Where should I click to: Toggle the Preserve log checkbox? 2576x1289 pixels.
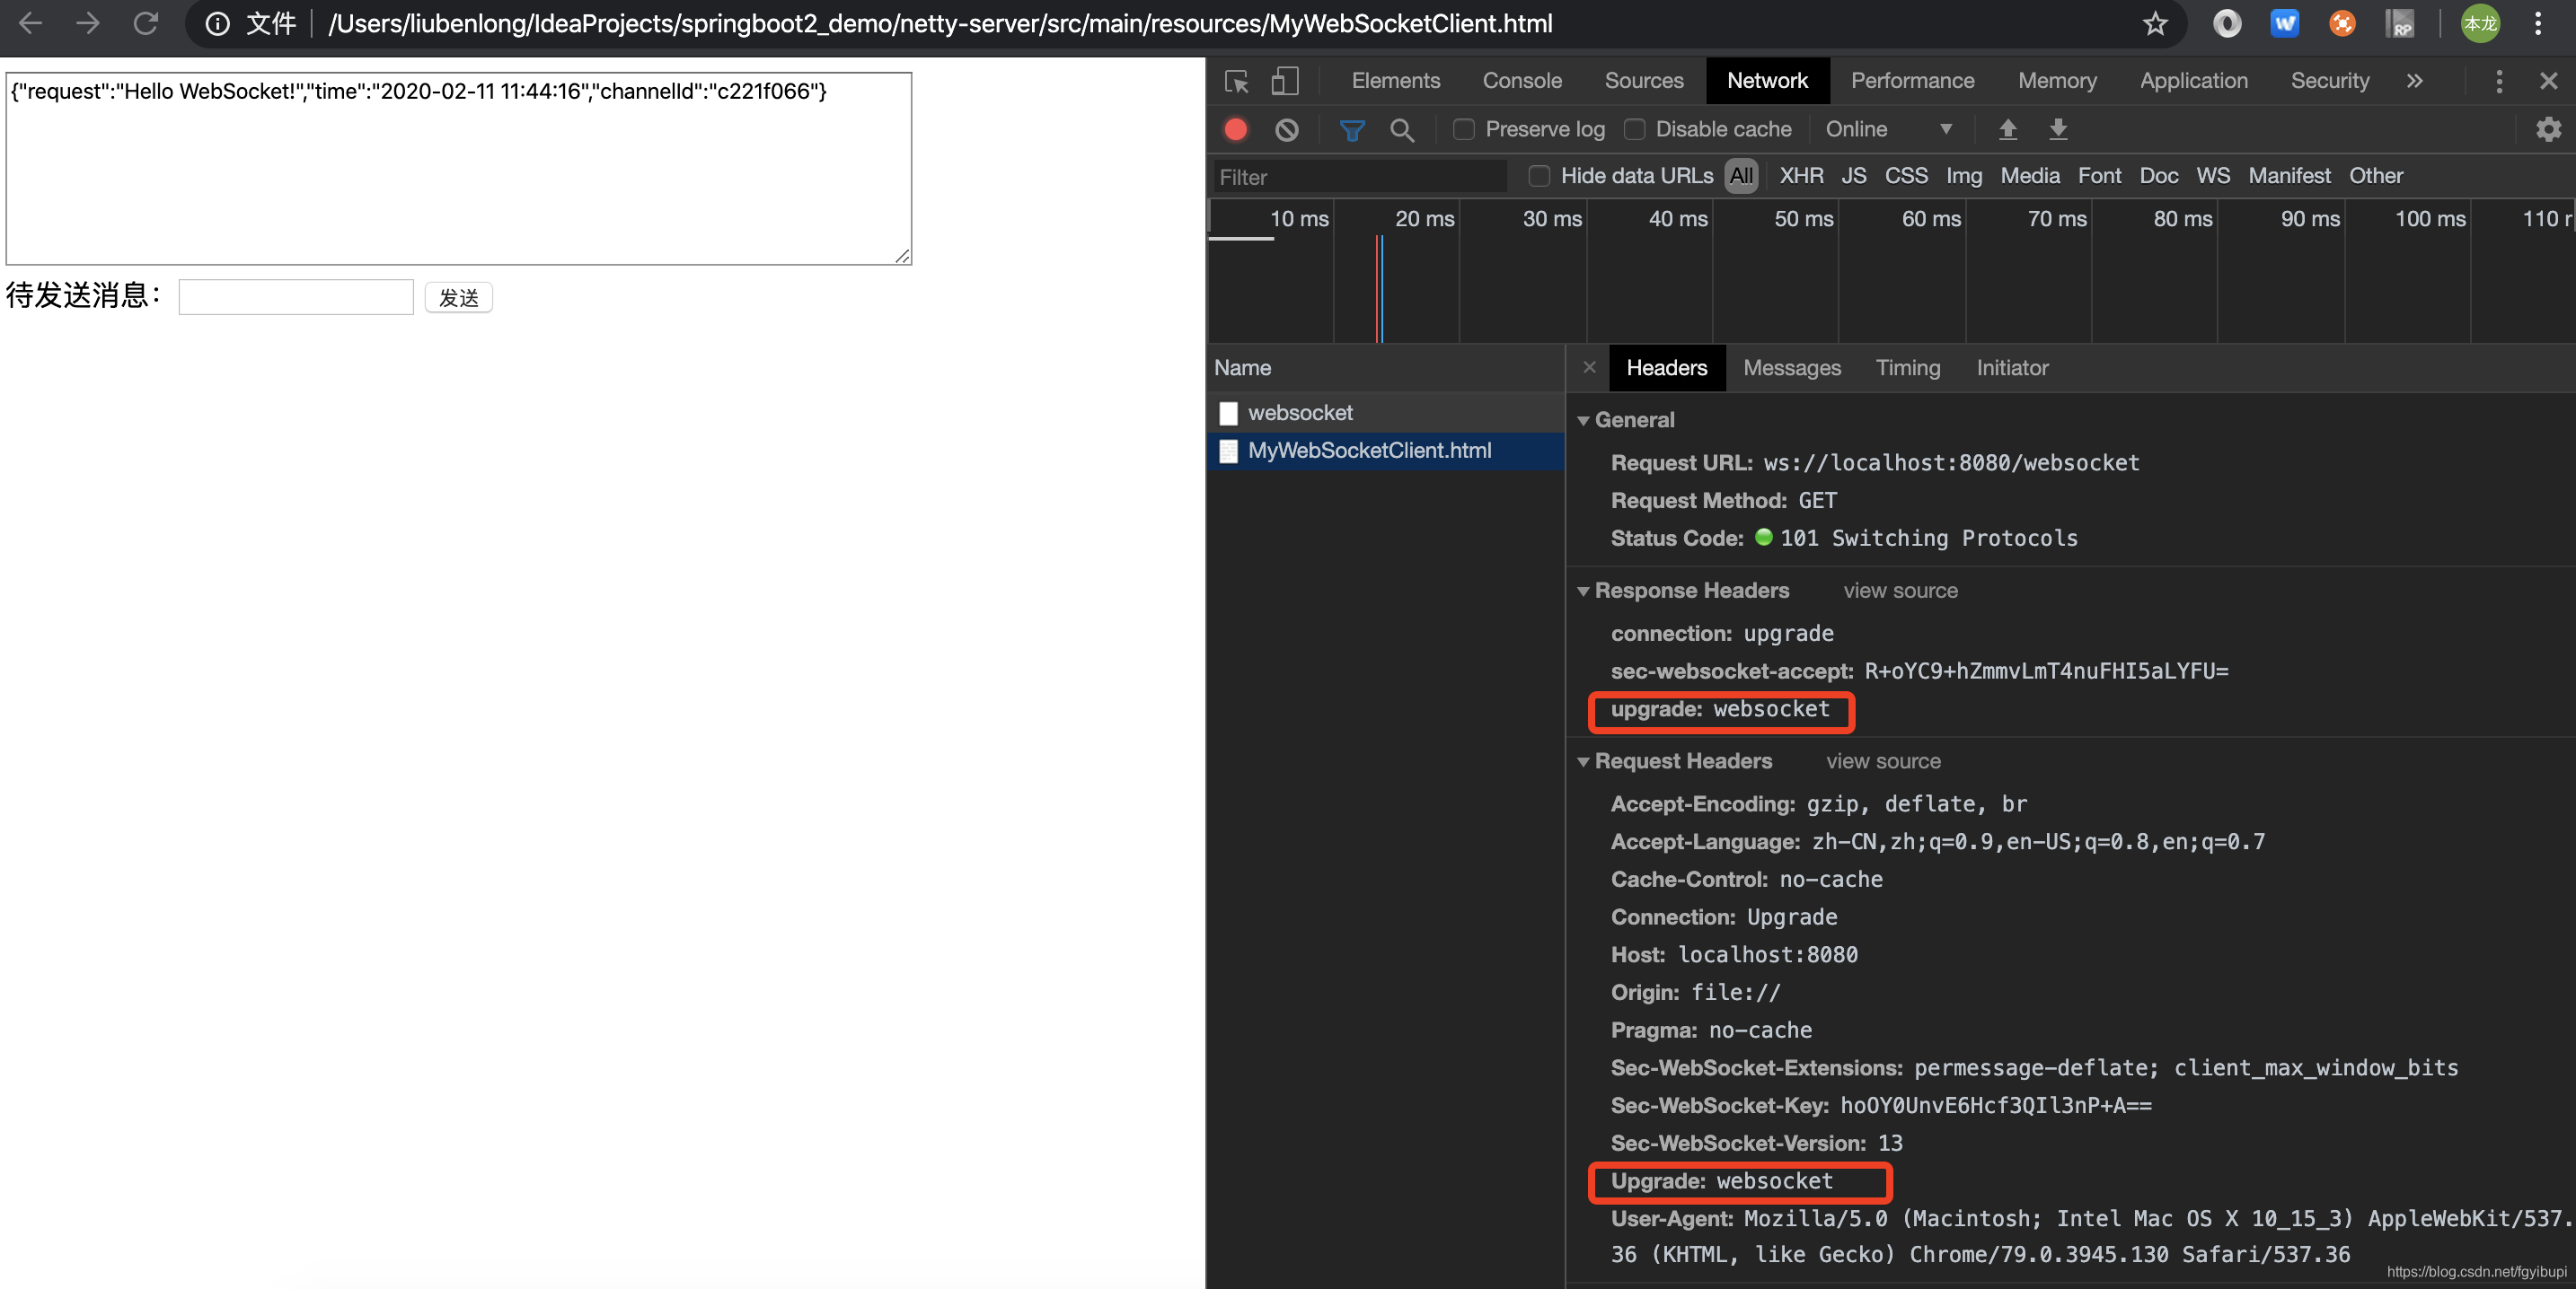coord(1460,128)
